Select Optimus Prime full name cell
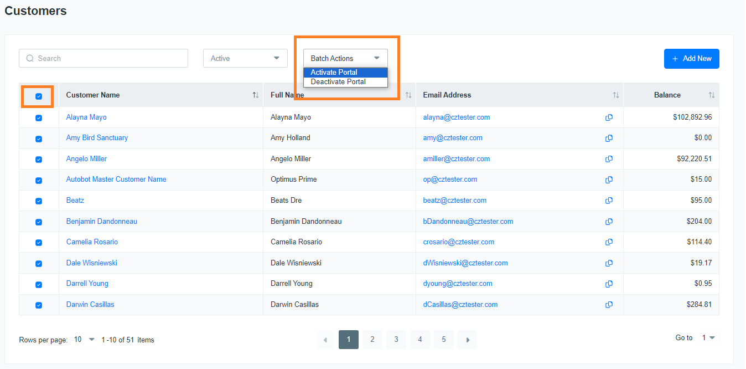 tap(294, 180)
